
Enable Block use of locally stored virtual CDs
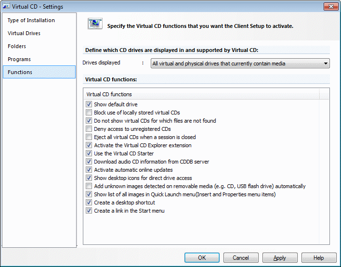[89, 113]
